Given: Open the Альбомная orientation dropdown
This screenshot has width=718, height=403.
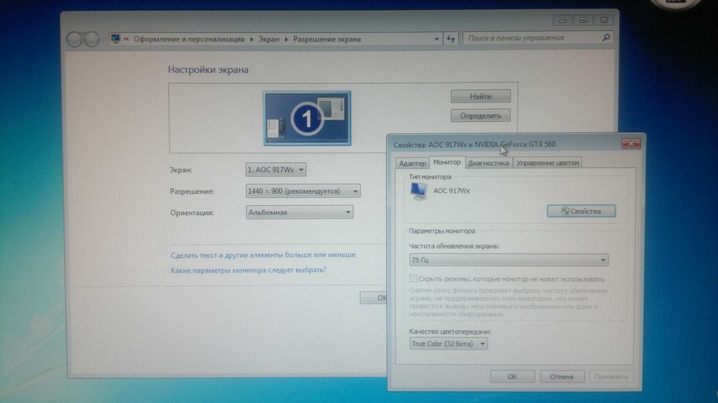Looking at the screenshot, I should point(299,212).
